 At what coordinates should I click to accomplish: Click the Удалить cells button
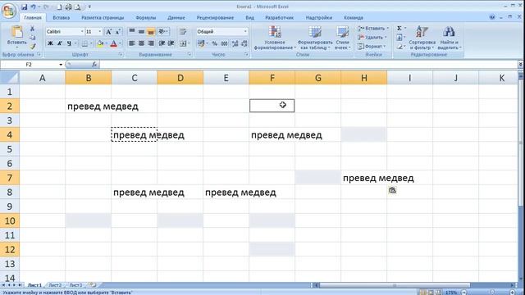point(372,38)
